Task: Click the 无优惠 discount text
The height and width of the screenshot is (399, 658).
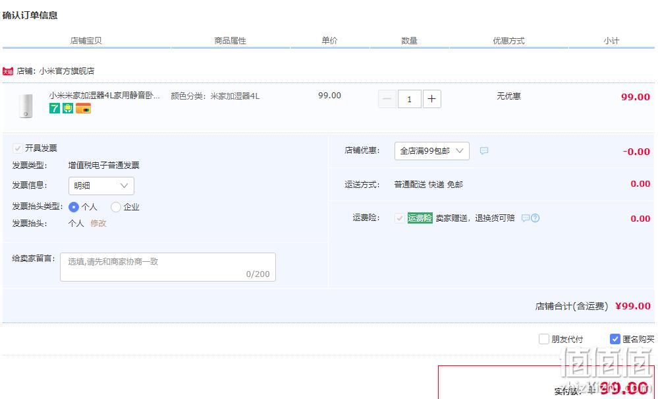Action: (508, 96)
